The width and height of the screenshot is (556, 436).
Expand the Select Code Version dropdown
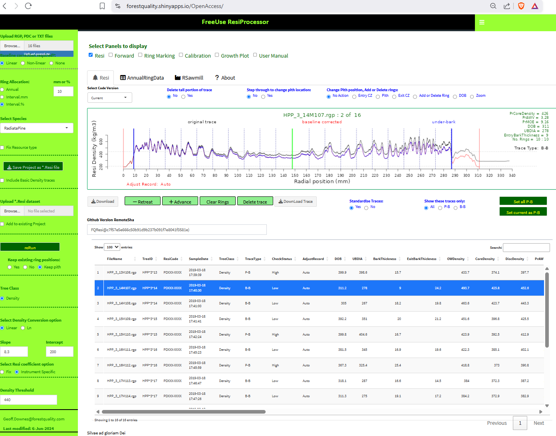point(109,98)
